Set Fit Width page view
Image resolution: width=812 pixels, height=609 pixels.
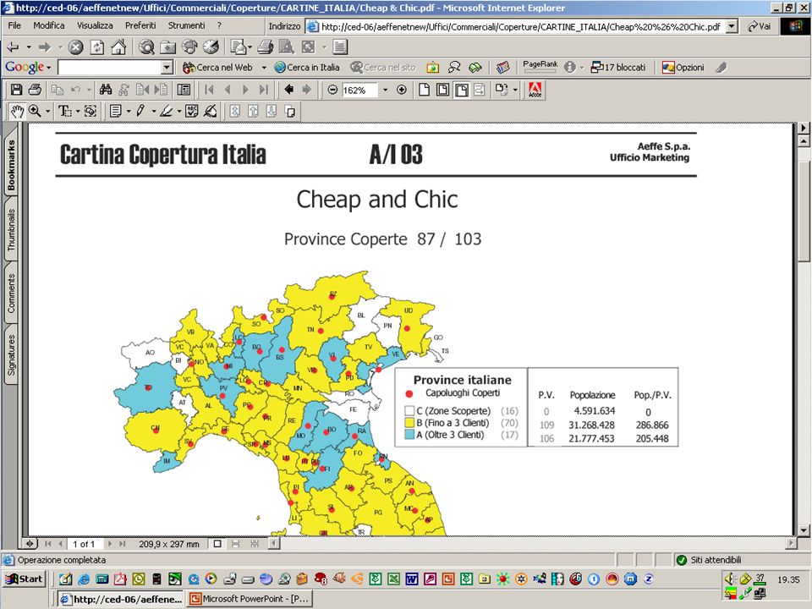point(462,90)
